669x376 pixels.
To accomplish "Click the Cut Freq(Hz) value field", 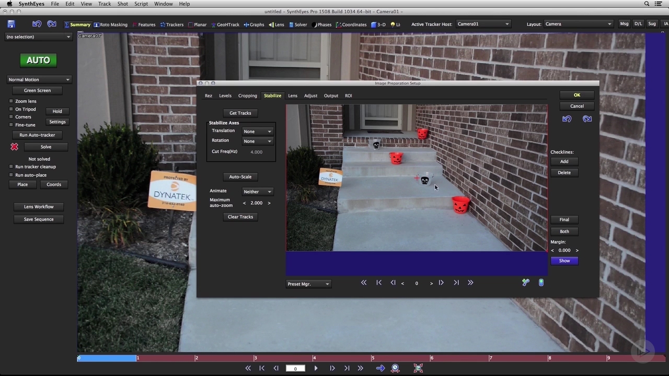I will (x=257, y=152).
